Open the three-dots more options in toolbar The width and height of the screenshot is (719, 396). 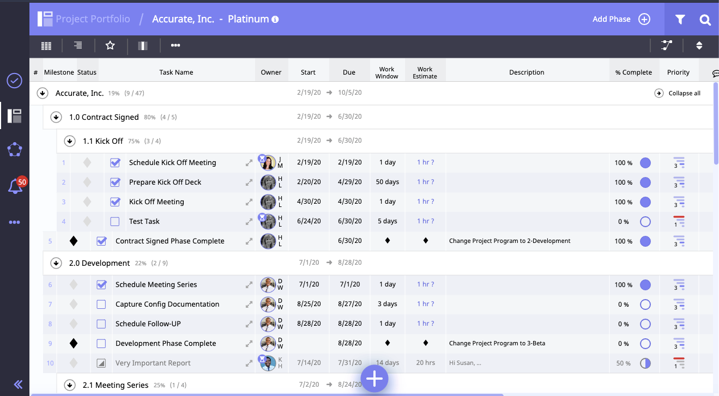click(x=176, y=46)
